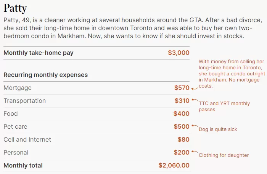The width and height of the screenshot is (267, 174).
Task: Click the $400 food amount
Action: click(x=181, y=113)
